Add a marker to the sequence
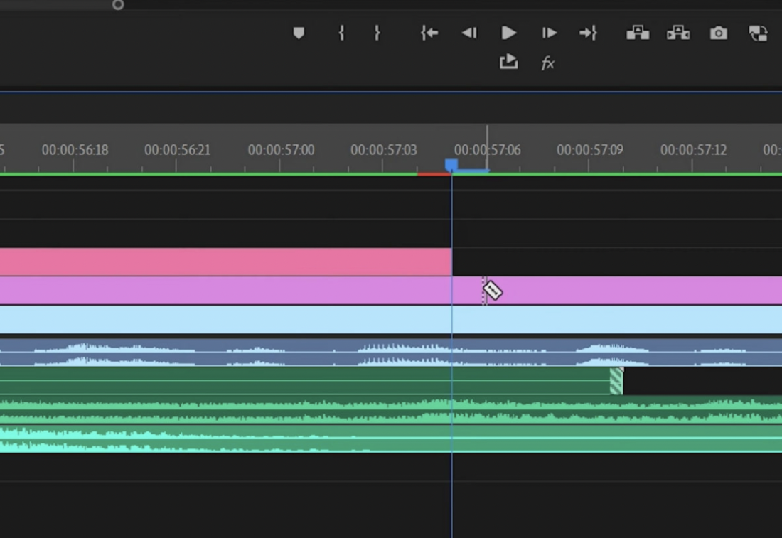The image size is (782, 538). click(x=299, y=33)
